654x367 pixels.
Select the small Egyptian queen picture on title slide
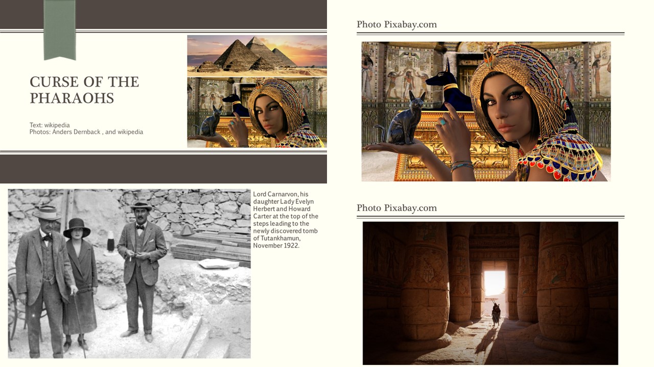click(x=257, y=113)
